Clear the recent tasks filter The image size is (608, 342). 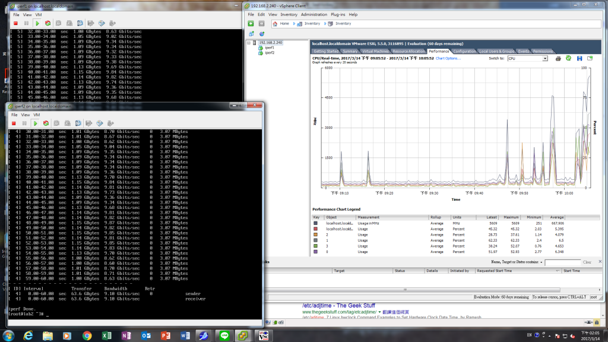pos(587,262)
